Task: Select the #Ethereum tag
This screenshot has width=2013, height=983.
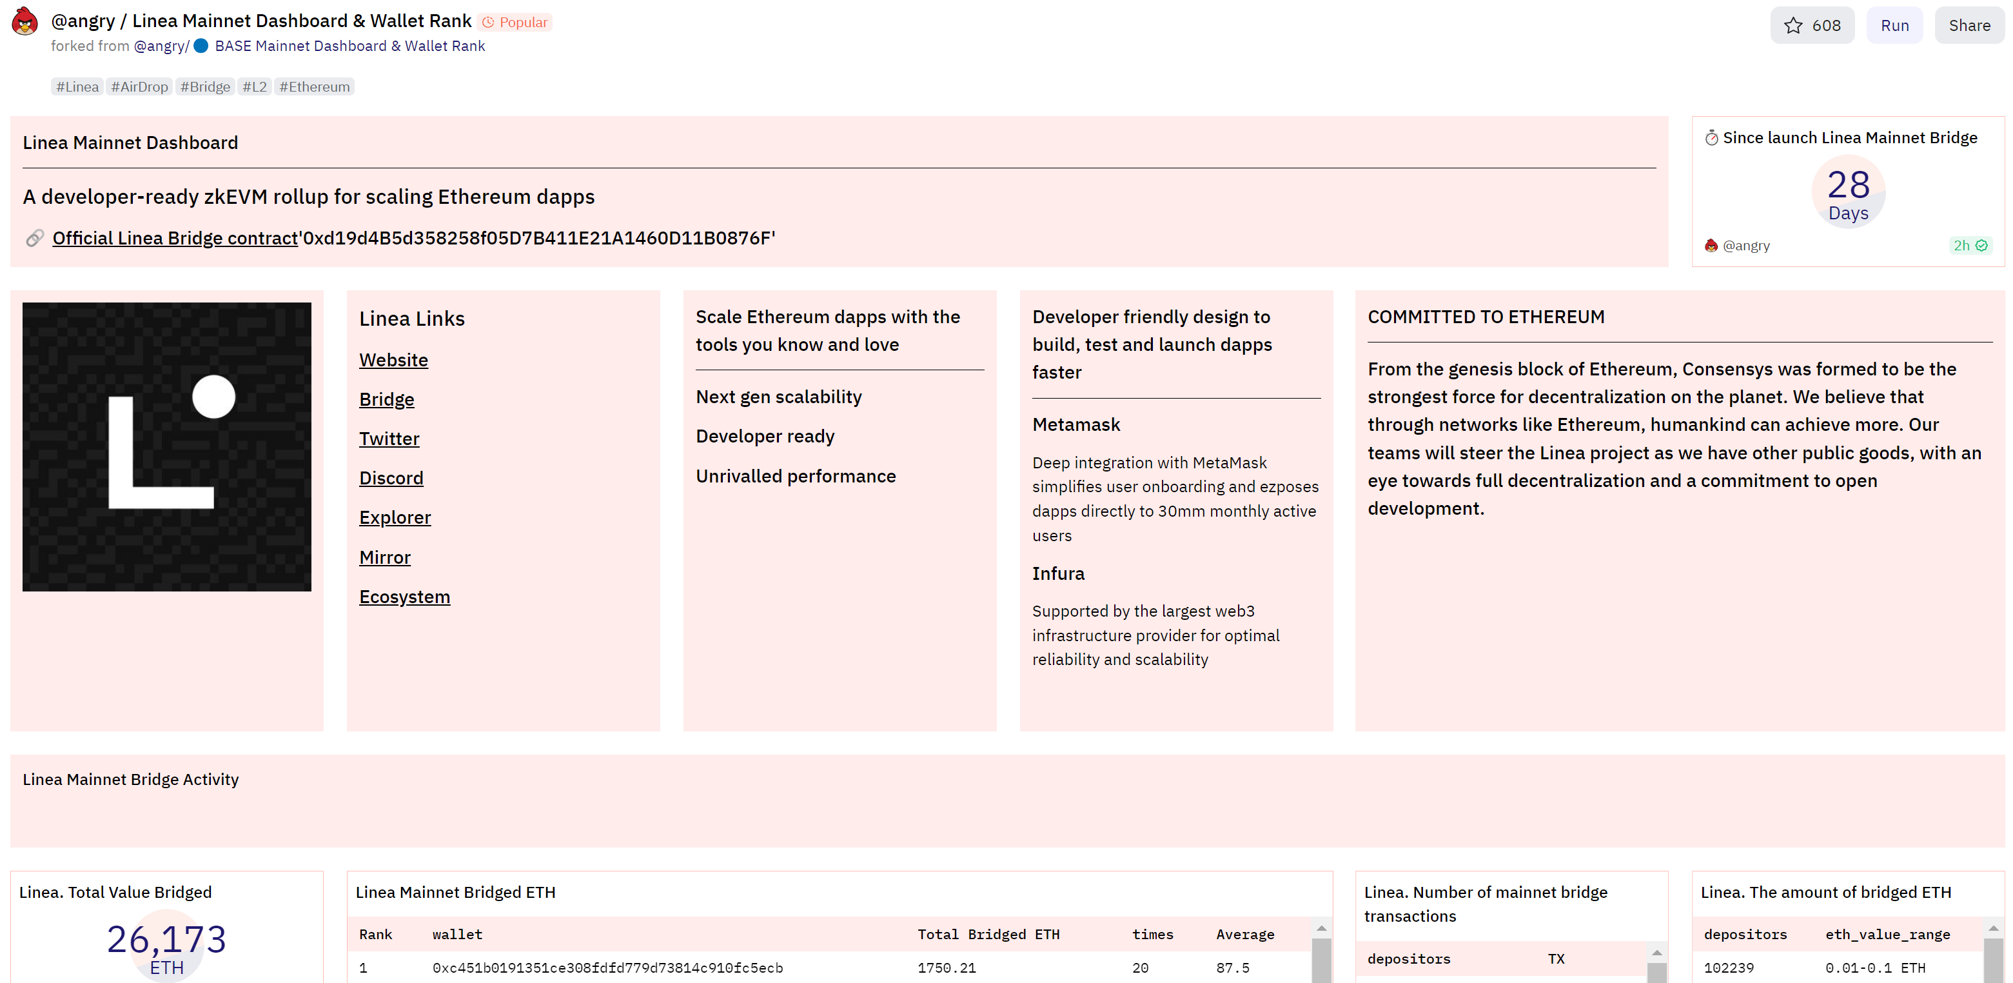Action: pos(315,87)
